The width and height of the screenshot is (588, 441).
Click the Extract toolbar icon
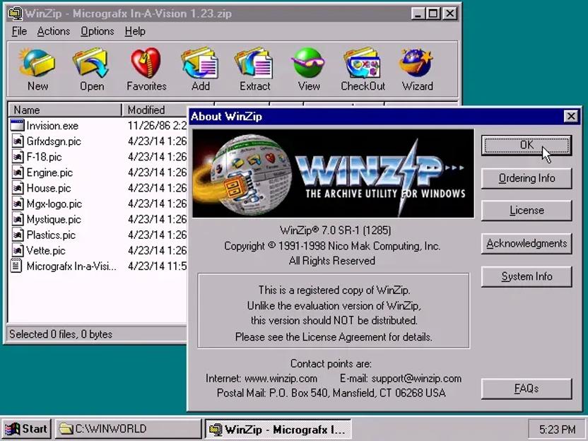pos(254,63)
